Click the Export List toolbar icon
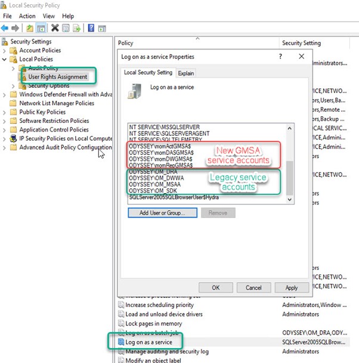Viewport: 359px width, 363px height. pyautogui.click(x=78, y=28)
